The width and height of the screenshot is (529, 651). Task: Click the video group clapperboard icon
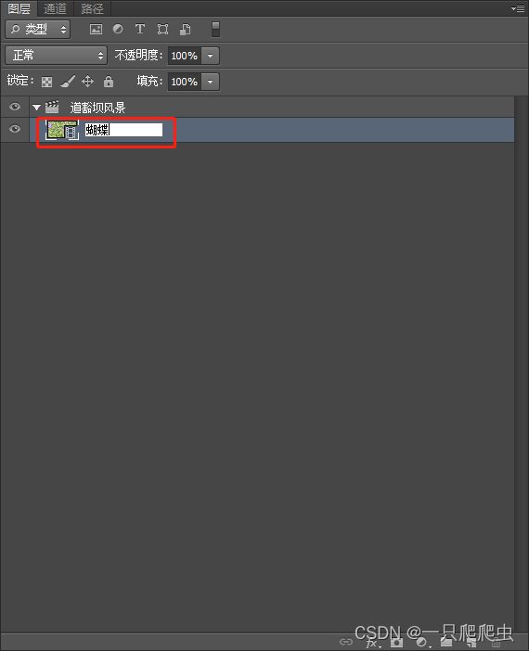click(x=52, y=108)
